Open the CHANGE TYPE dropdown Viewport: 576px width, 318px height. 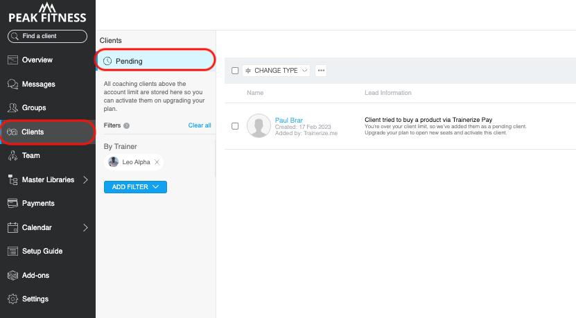click(276, 71)
